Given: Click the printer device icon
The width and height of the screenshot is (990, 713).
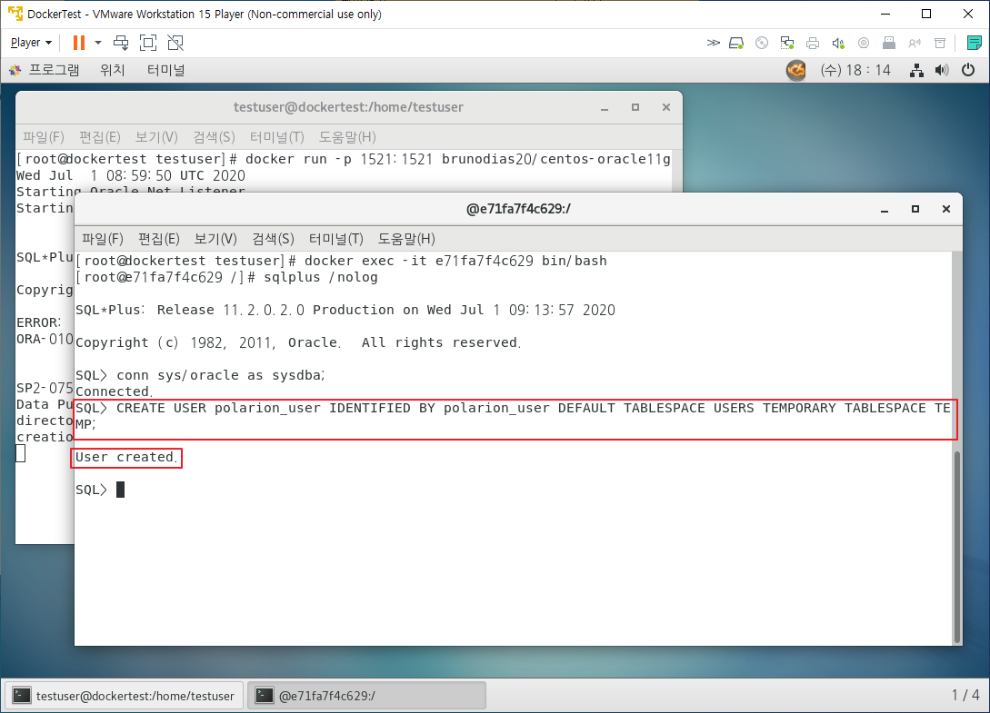Looking at the screenshot, I should click(813, 43).
